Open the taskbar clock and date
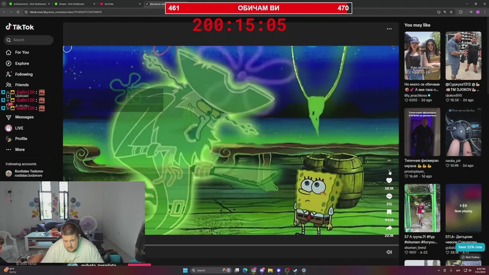This screenshot has height=275, width=489. click(481, 270)
